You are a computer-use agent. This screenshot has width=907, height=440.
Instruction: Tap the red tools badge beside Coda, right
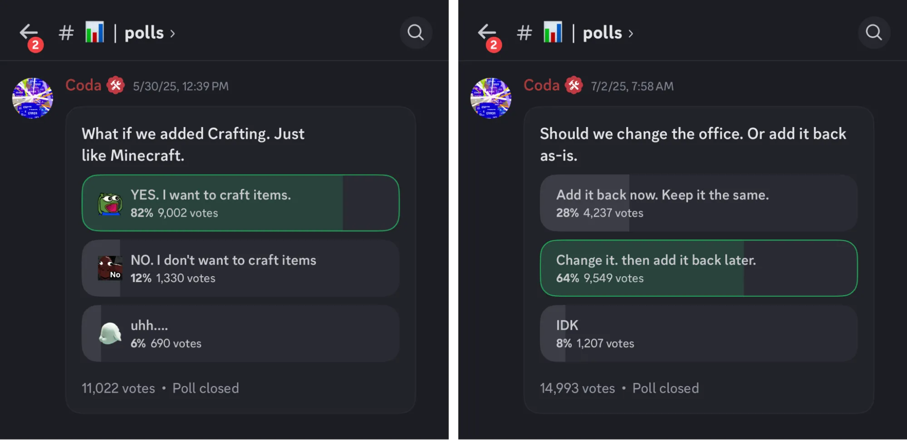point(574,85)
